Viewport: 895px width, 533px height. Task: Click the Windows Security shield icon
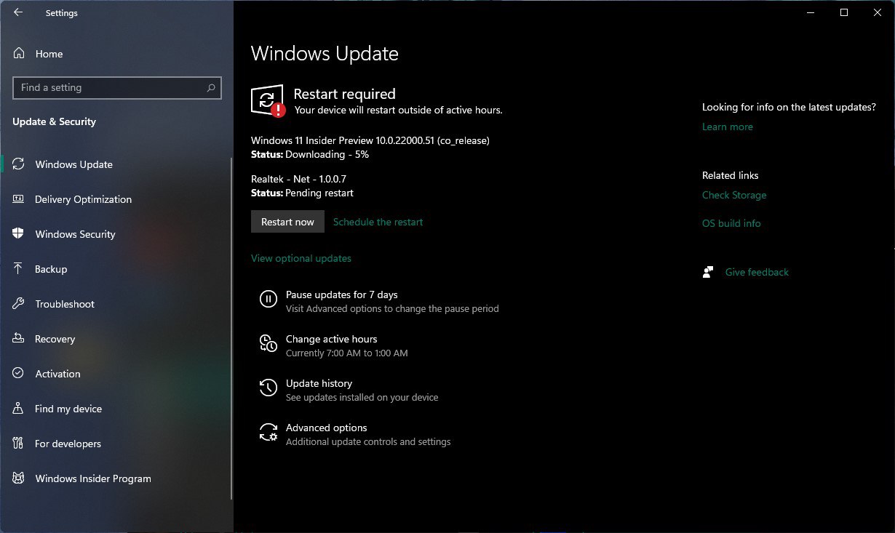pyautogui.click(x=19, y=234)
